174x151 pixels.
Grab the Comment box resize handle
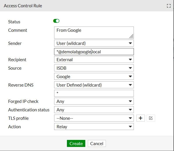click(x=131, y=36)
